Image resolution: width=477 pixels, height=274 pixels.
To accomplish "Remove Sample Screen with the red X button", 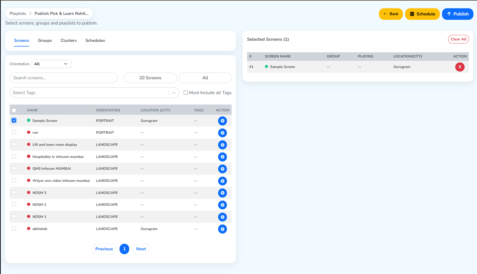I will point(460,67).
